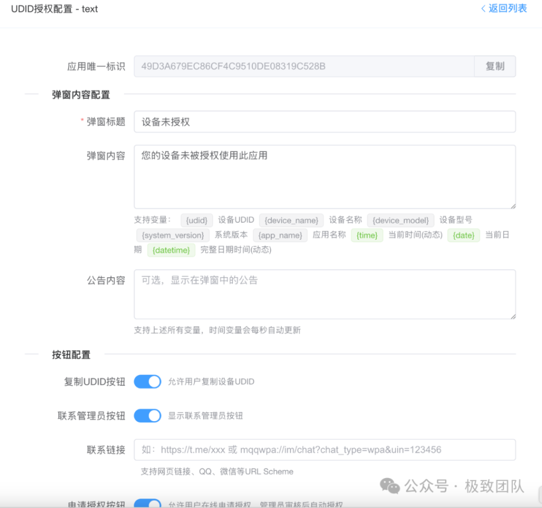The width and height of the screenshot is (542, 508).
Task: Insert the {time} dynamic time variable tag
Action: (x=367, y=235)
